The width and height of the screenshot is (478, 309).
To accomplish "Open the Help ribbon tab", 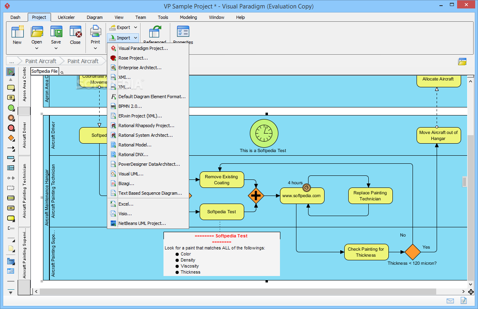I will click(x=240, y=17).
